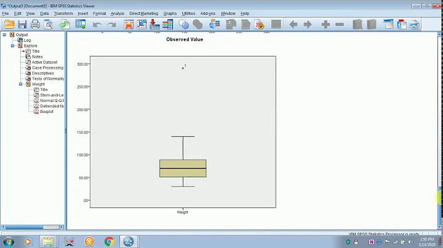Image resolution: width=443 pixels, height=248 pixels.
Task: Expand outline with the plus icon
Action: (x=325, y=25)
